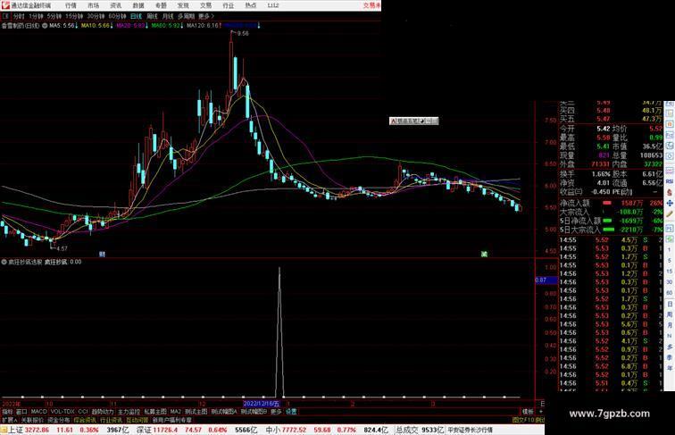Click the green marker below price chart
The height and width of the screenshot is (435, 675).
point(484,254)
